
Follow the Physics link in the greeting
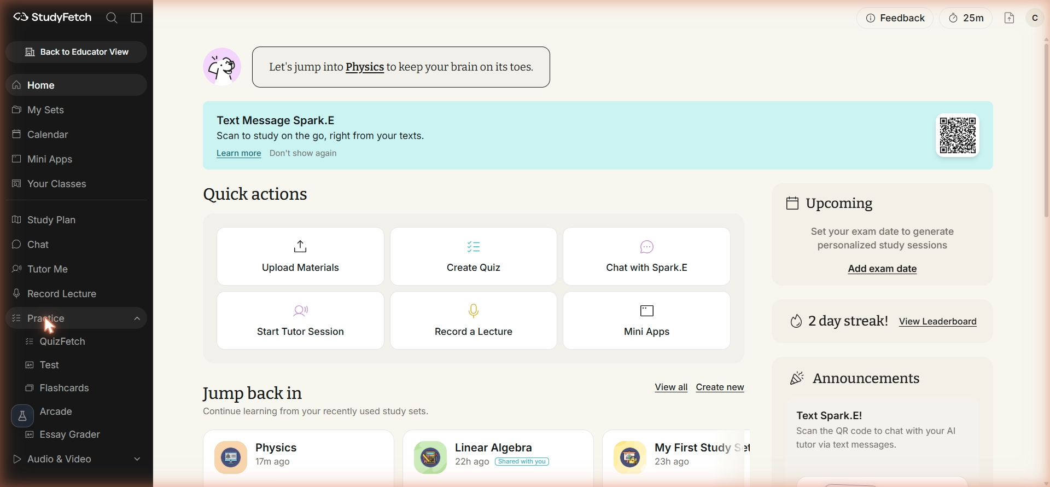(x=365, y=67)
